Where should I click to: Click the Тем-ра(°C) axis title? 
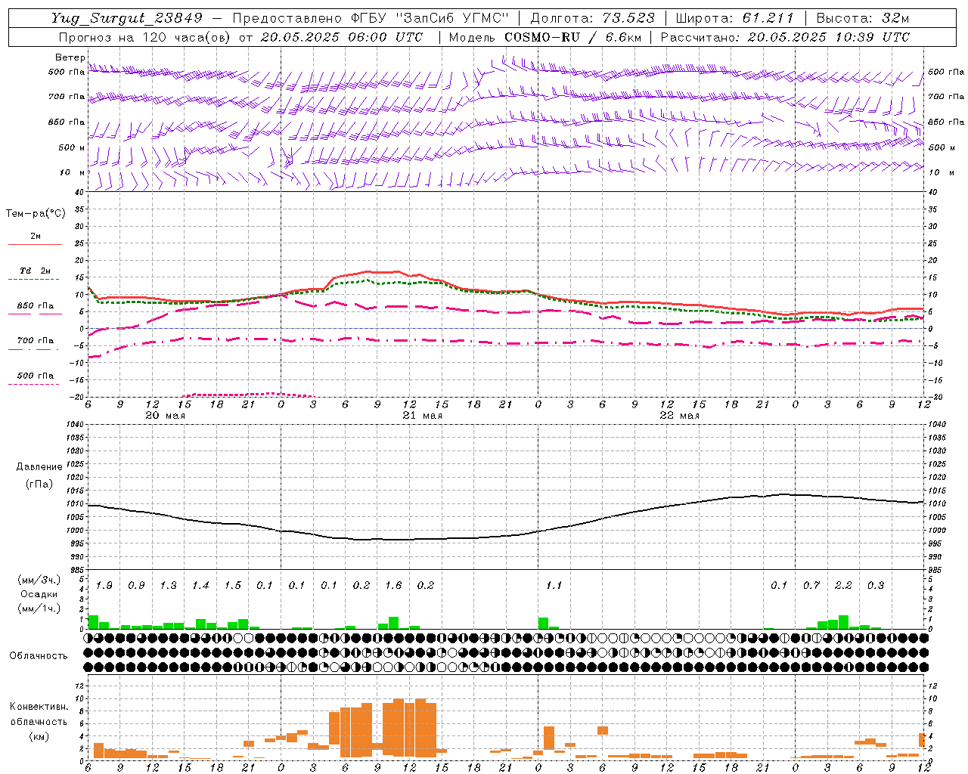click(x=36, y=214)
